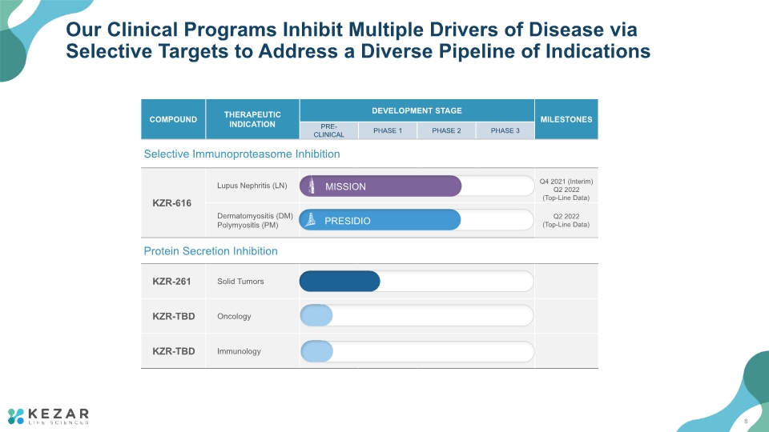Select the PHASE 3 stage cell
The height and width of the screenshot is (432, 769).
point(505,130)
